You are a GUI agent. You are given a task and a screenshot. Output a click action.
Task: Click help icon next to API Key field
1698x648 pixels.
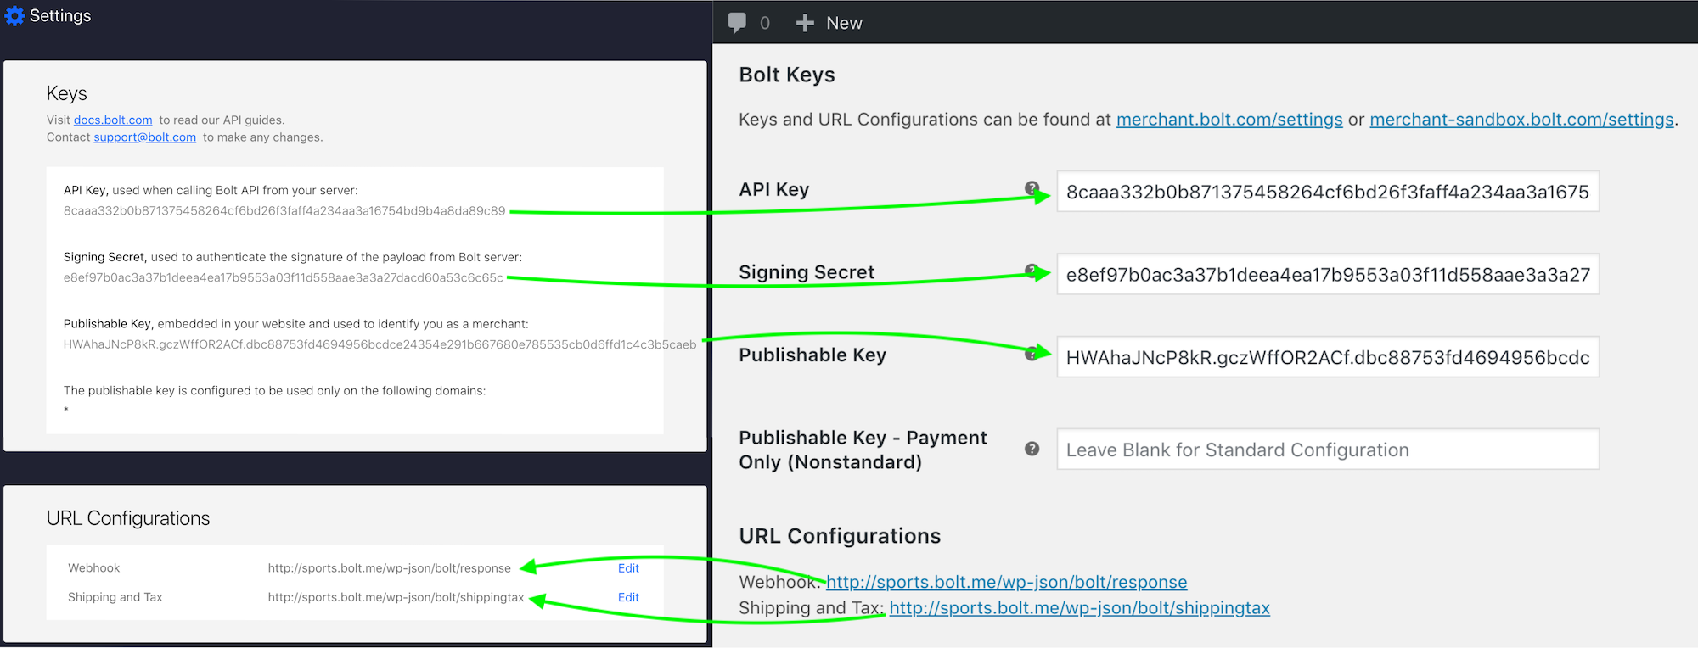(1032, 188)
